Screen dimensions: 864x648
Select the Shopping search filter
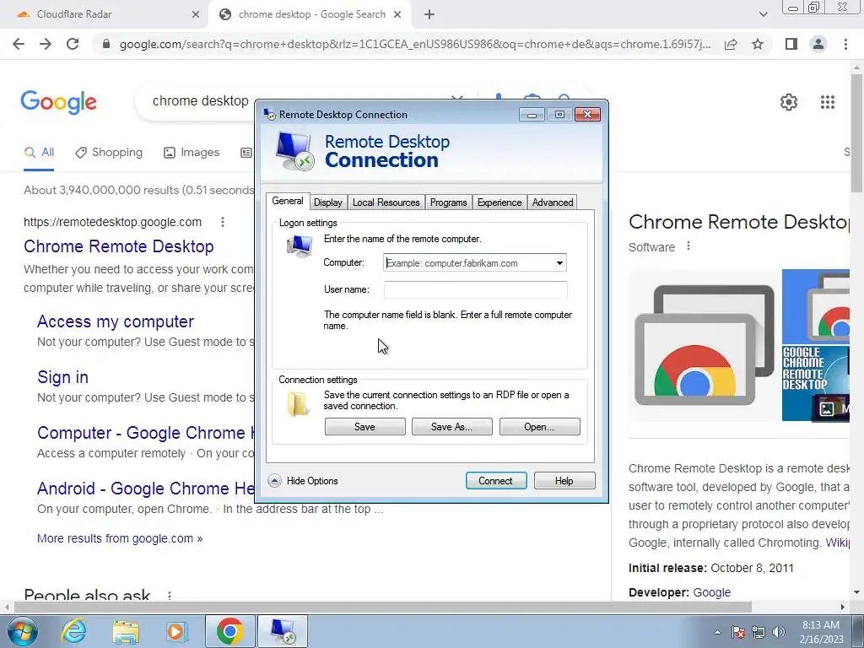(109, 153)
